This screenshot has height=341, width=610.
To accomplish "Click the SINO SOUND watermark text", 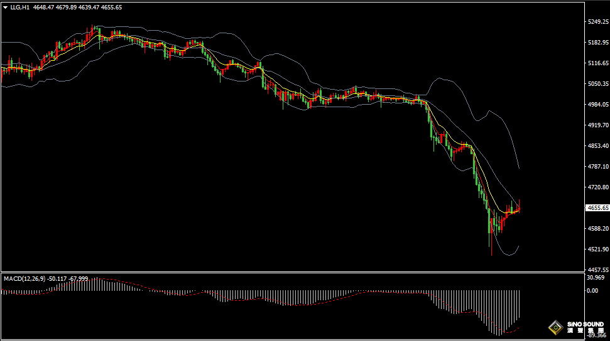I will (x=584, y=325).
